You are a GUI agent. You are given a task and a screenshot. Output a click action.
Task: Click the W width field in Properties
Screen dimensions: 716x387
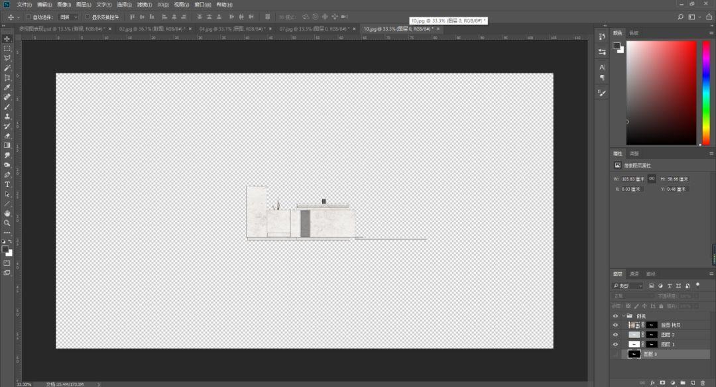pyautogui.click(x=633, y=179)
